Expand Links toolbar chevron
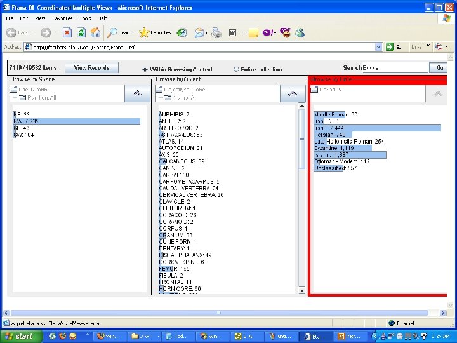 tap(428, 46)
